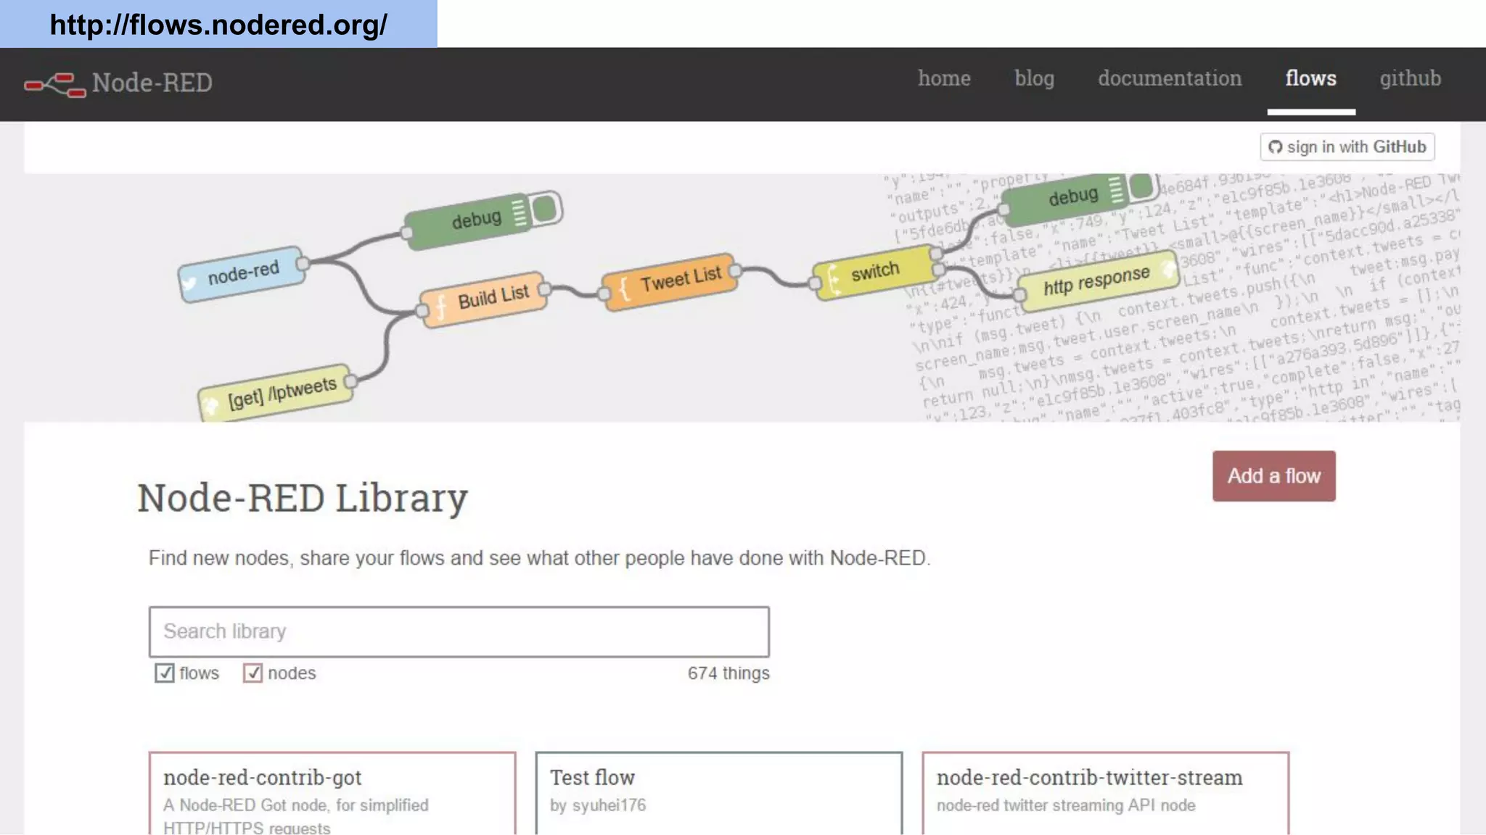Click the [get] /lptweets node
Image resolution: width=1486 pixels, height=835 pixels.
[276, 394]
